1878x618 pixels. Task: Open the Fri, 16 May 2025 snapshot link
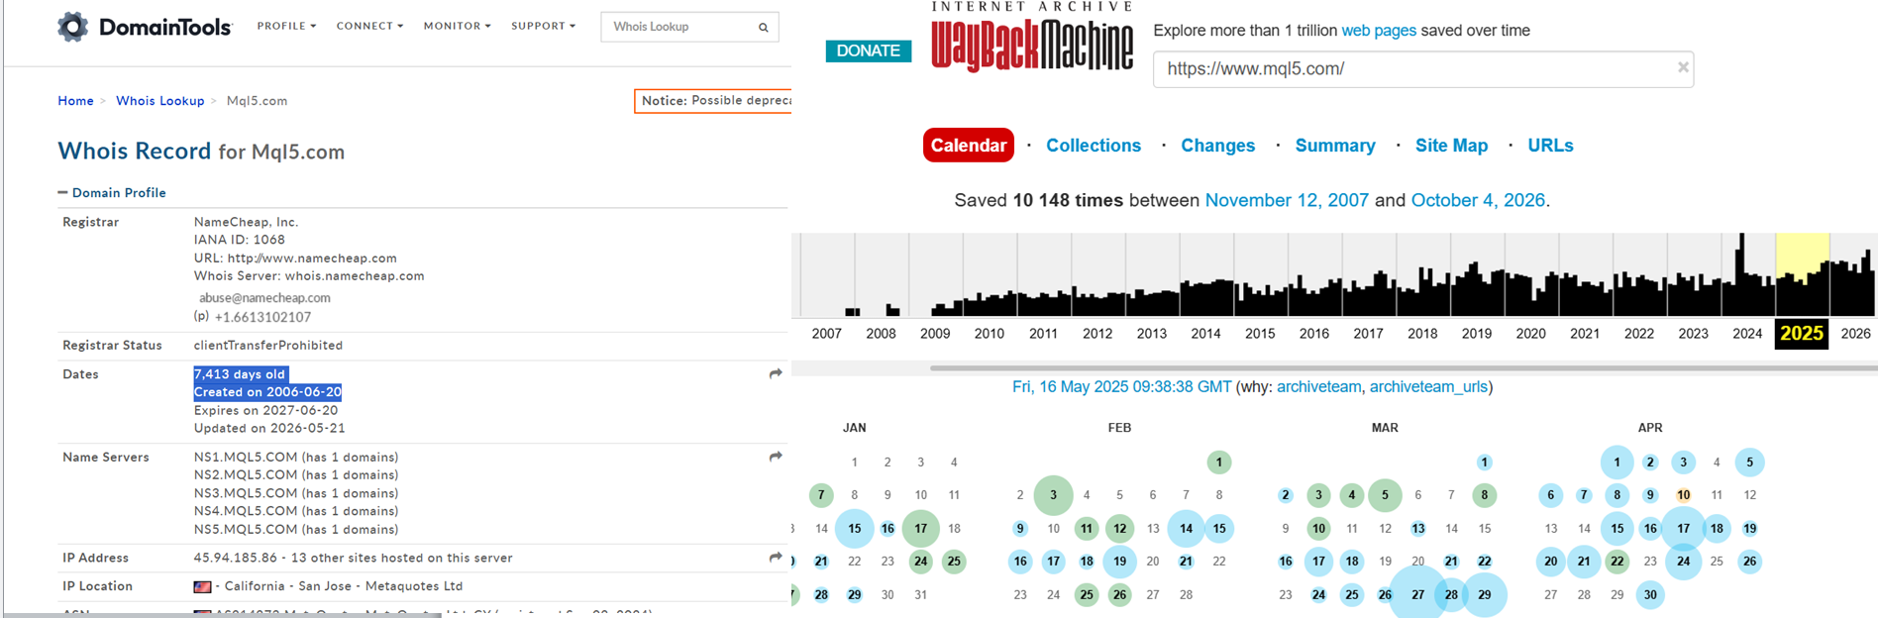tap(1121, 386)
